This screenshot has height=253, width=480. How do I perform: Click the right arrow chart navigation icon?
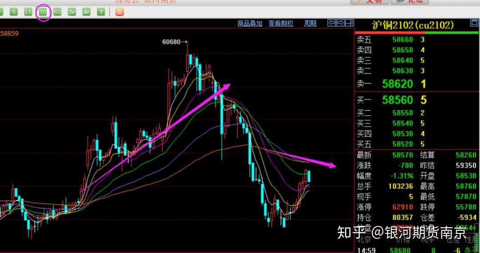(x=340, y=23)
